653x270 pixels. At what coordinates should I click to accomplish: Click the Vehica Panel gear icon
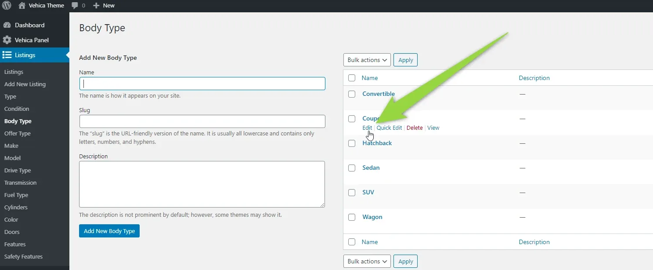pyautogui.click(x=7, y=40)
